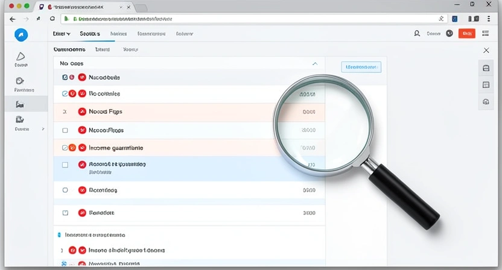Image resolution: width=502 pixels, height=270 pixels.
Task: Click the orange circle icon in the 'Income' row
Action: coord(72,148)
